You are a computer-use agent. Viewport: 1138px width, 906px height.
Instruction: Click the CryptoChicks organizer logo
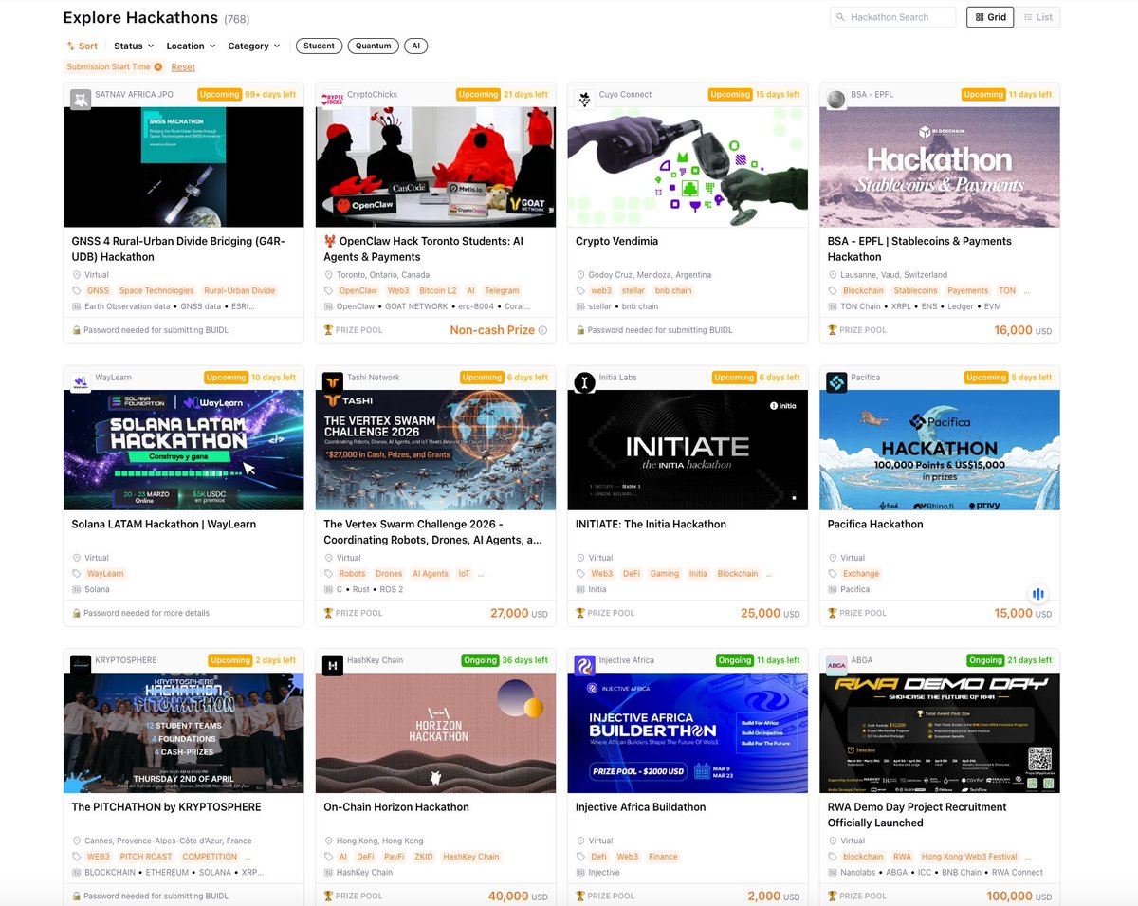[333, 99]
